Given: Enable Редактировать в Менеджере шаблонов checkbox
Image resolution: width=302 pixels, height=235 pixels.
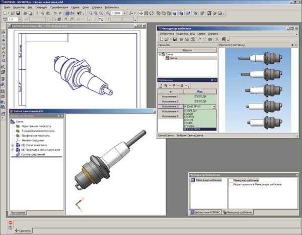Looking at the screenshot, I should [x=231, y=184].
